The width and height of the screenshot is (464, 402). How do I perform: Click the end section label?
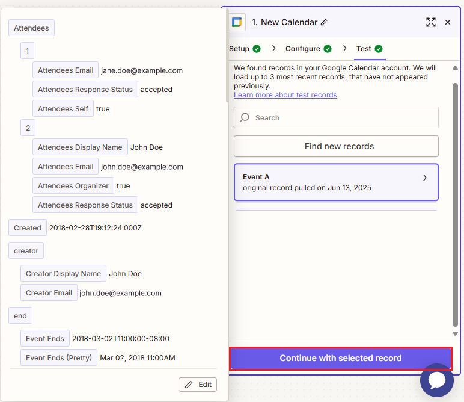click(x=20, y=315)
